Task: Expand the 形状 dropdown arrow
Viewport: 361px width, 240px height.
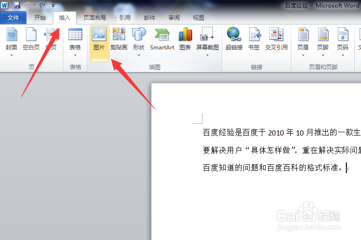Action: [139, 56]
